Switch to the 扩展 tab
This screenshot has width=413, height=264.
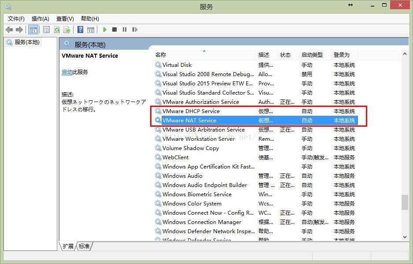[68, 246]
